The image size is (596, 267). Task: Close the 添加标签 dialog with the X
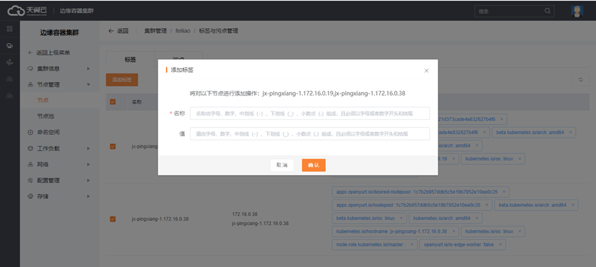coord(426,71)
